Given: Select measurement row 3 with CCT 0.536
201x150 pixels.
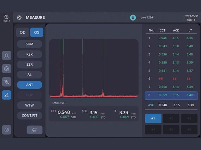Looking at the screenshot, I should click(x=171, y=54).
